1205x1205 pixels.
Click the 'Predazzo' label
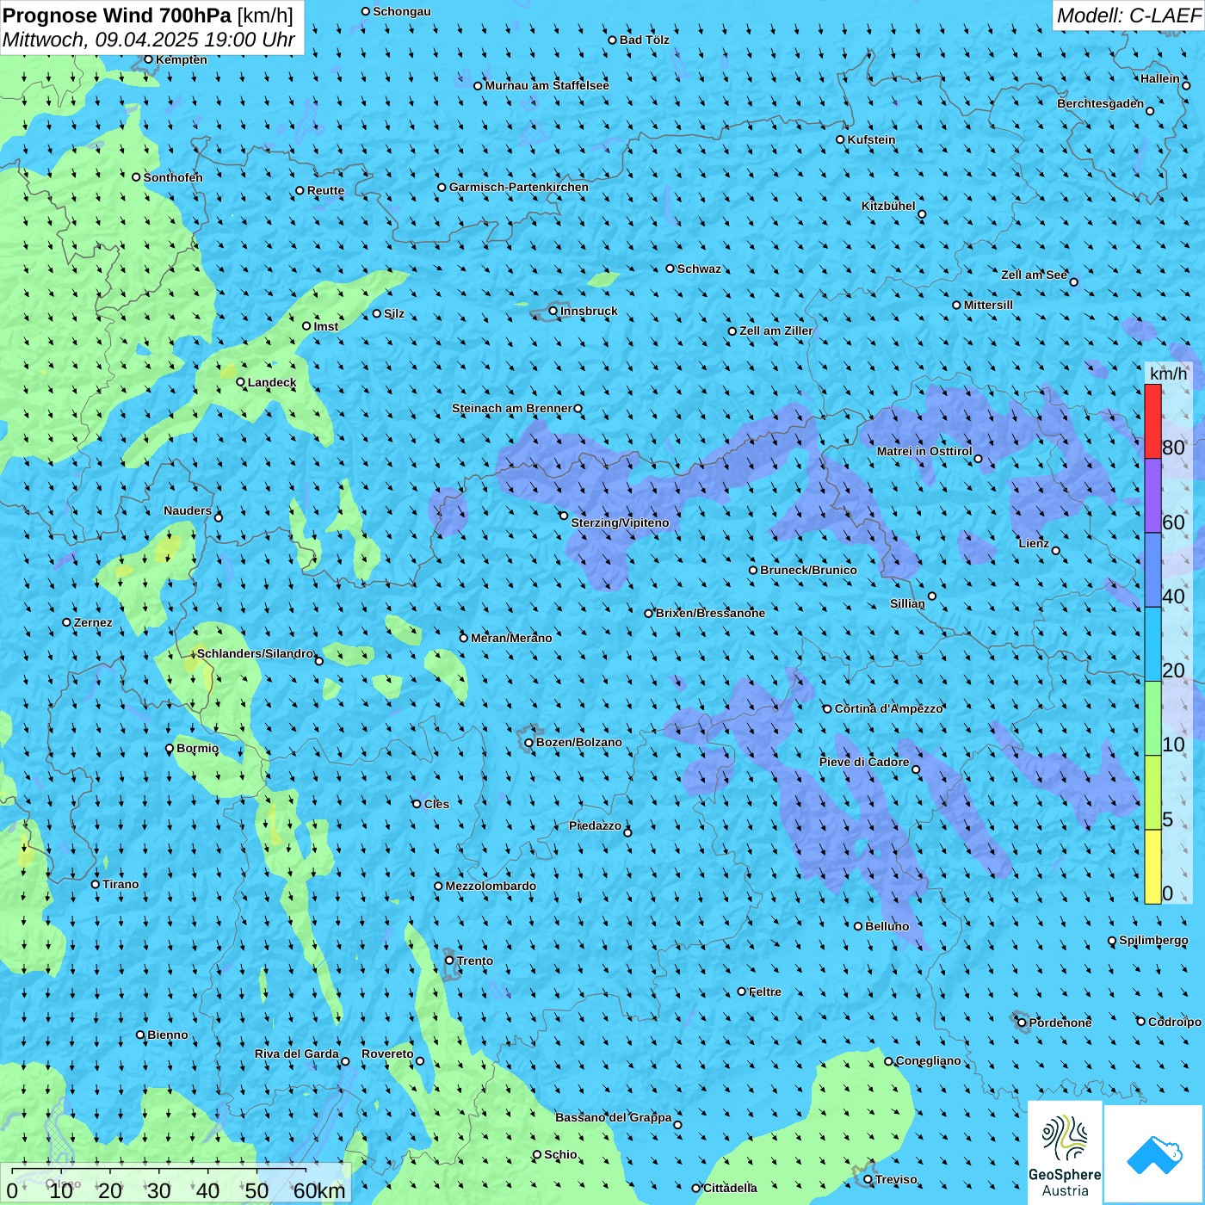pyautogui.click(x=596, y=825)
